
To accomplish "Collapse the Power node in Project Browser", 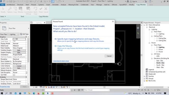I will coord(149,43).
